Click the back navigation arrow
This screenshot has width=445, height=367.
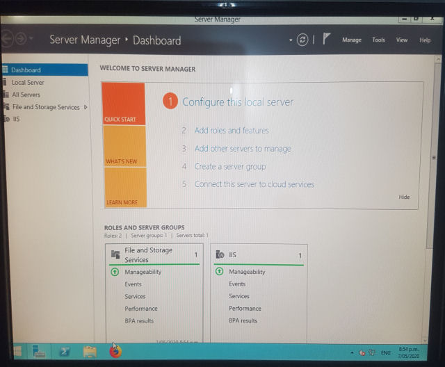click(x=7, y=38)
